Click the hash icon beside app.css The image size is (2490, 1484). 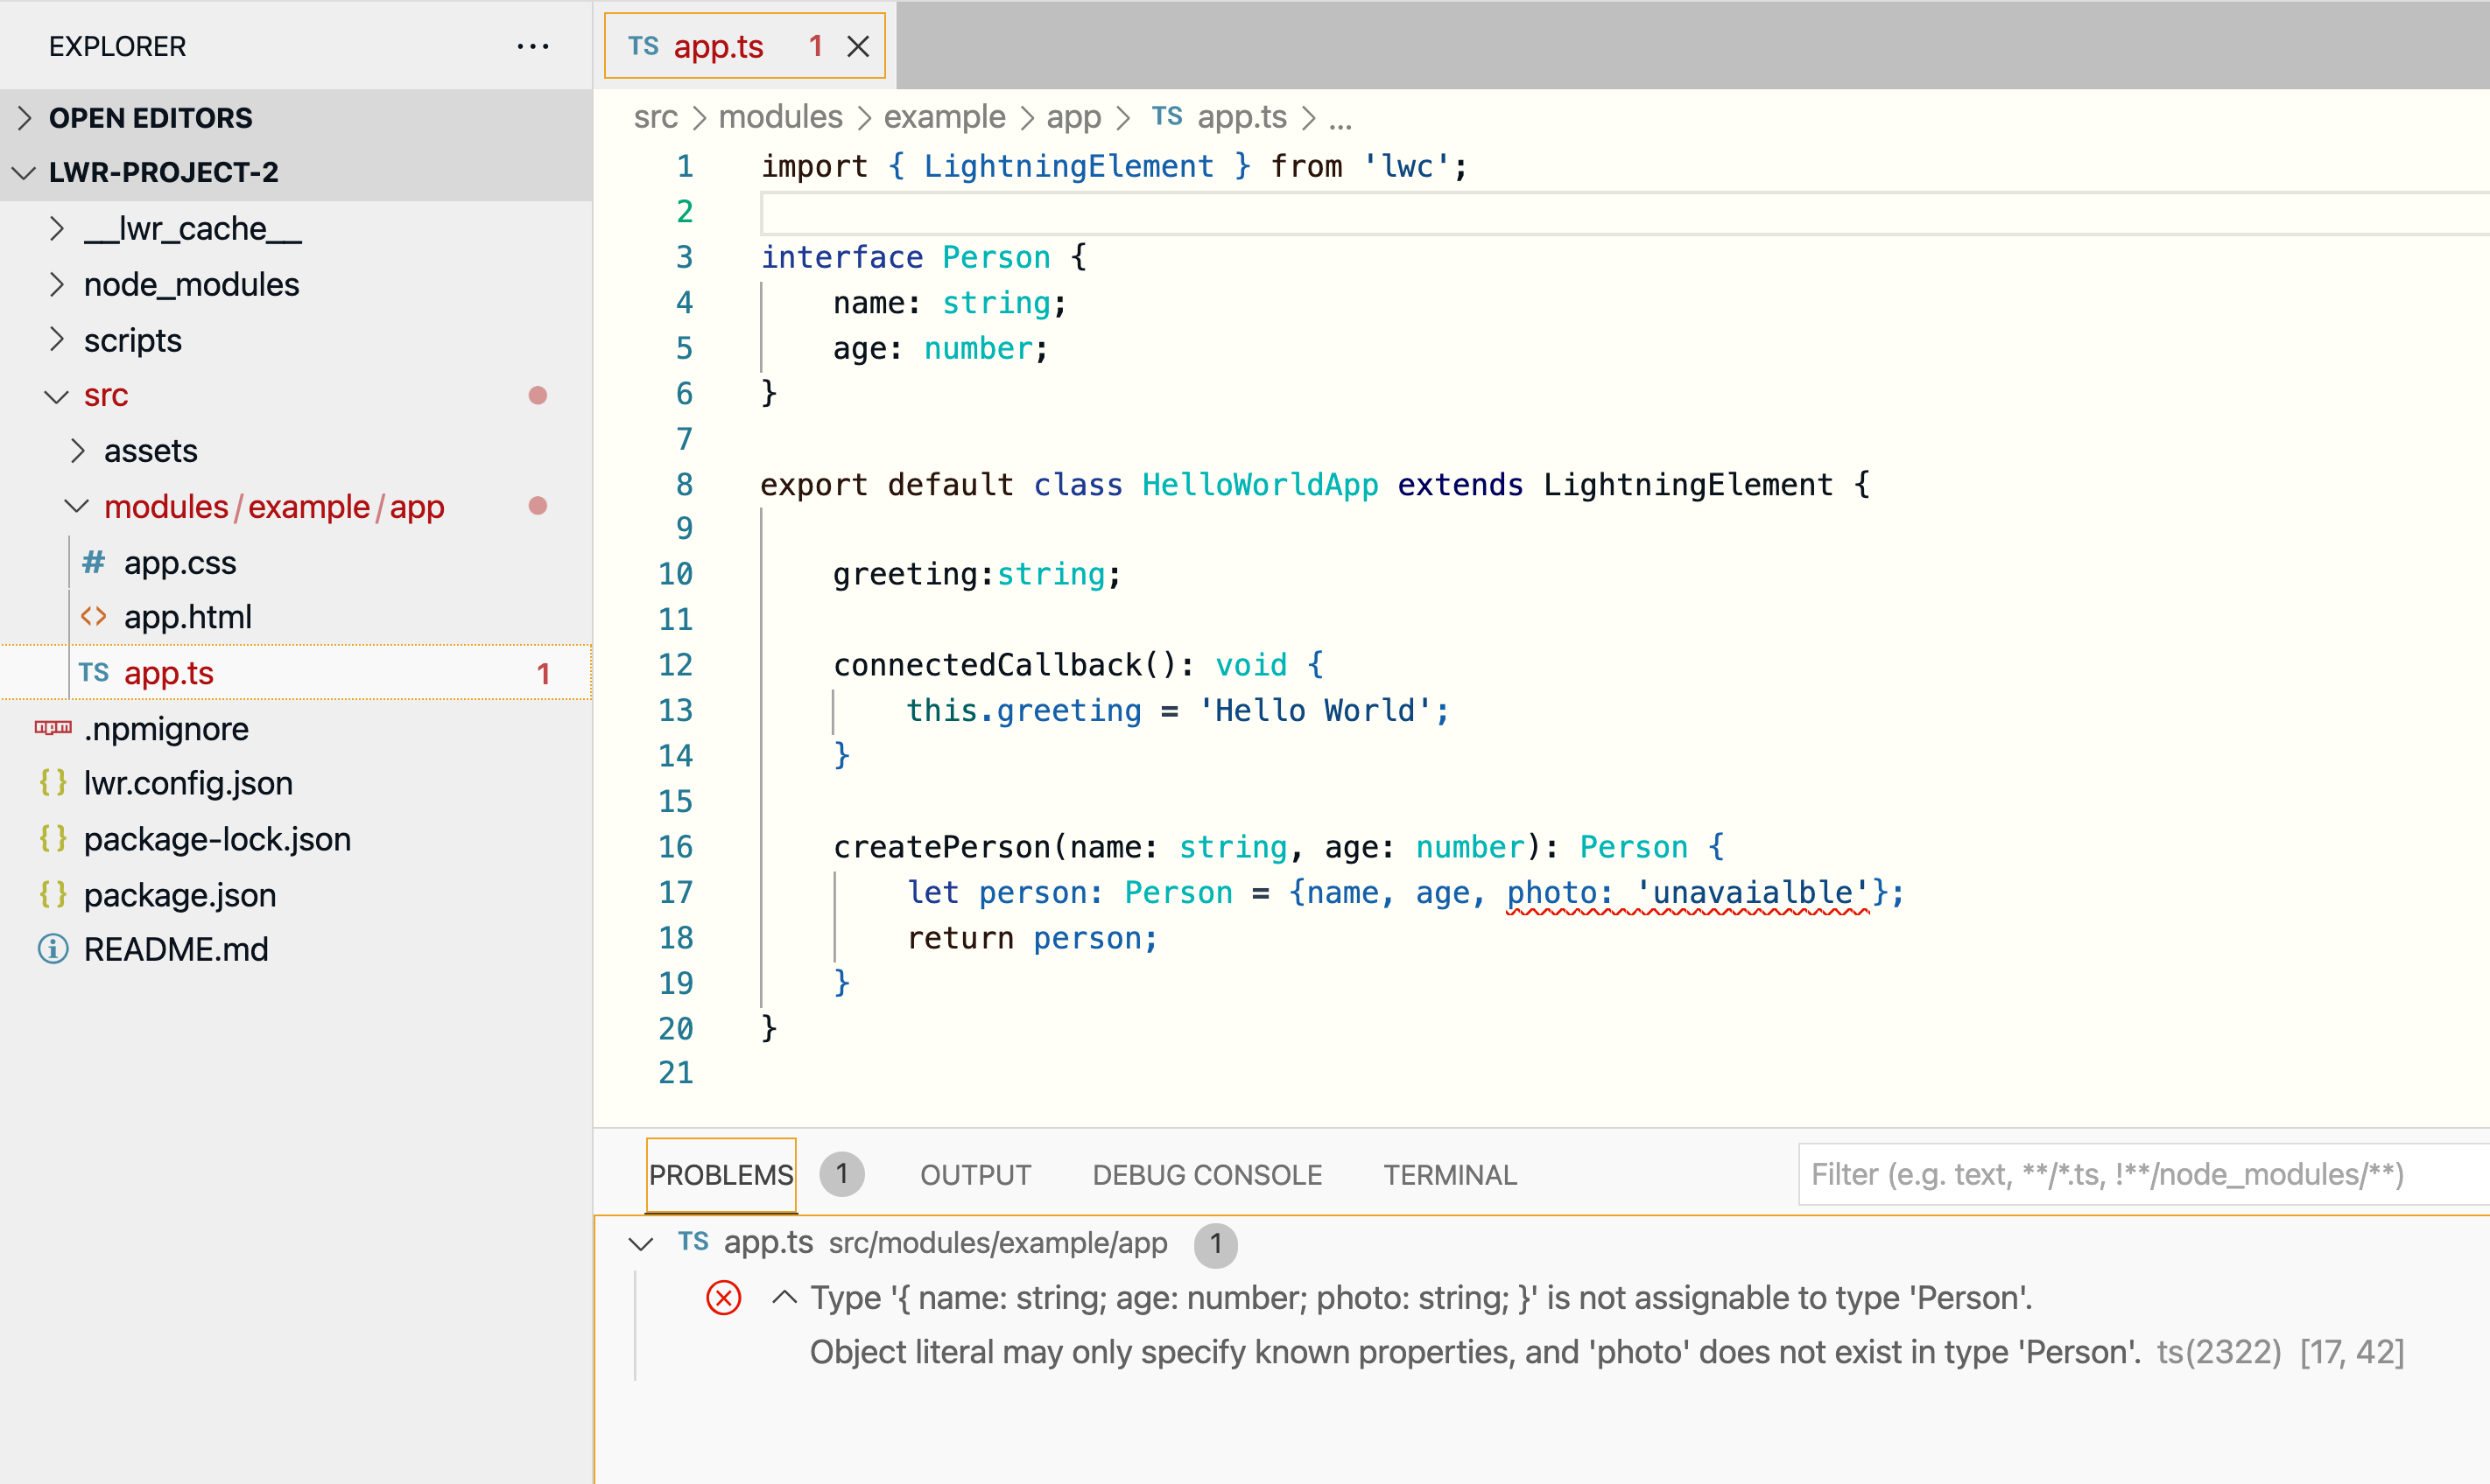[x=93, y=562]
